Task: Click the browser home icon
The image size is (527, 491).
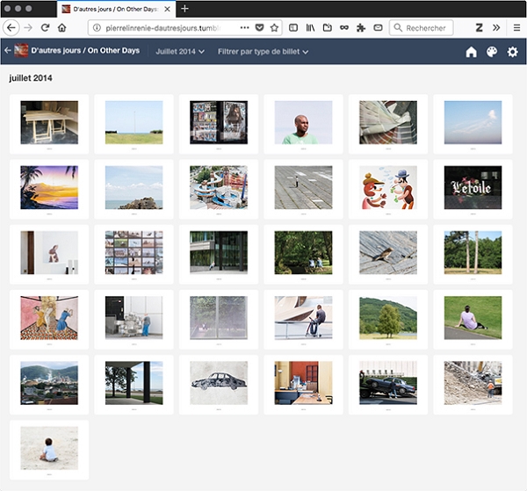Action: (61, 28)
